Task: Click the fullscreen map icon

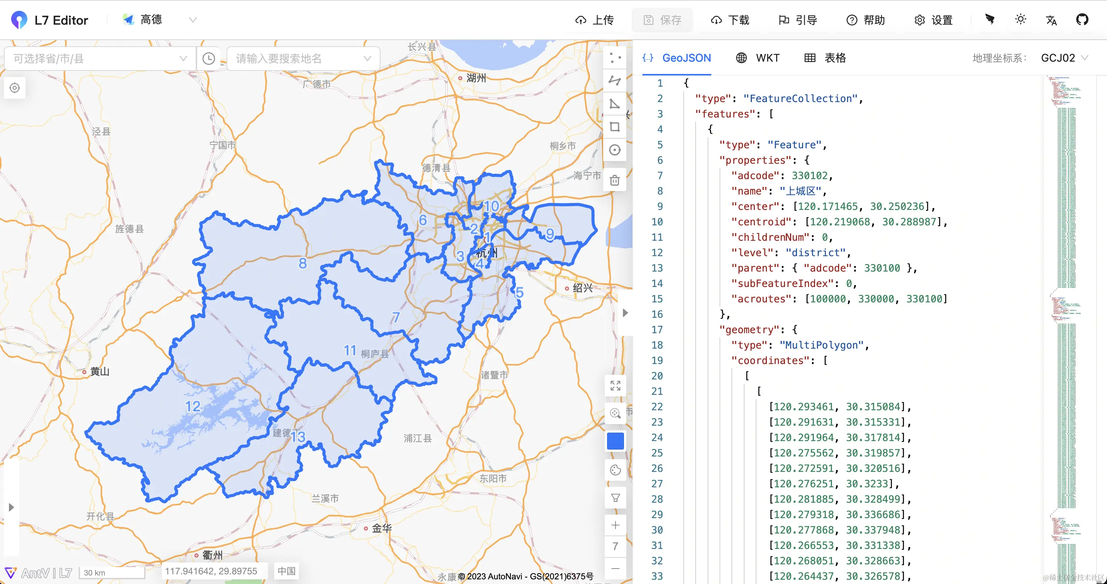Action: click(616, 386)
